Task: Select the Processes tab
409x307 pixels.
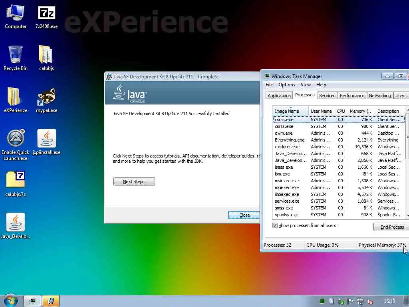Action: (305, 95)
